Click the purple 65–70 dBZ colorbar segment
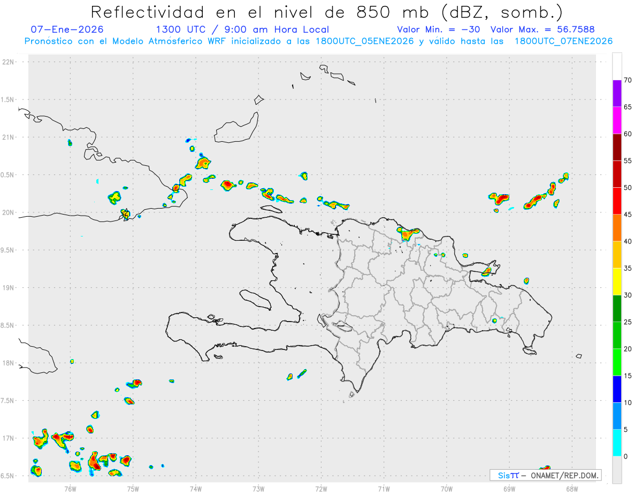Image resolution: width=642 pixels, height=496 pixels. pyautogui.click(x=617, y=94)
